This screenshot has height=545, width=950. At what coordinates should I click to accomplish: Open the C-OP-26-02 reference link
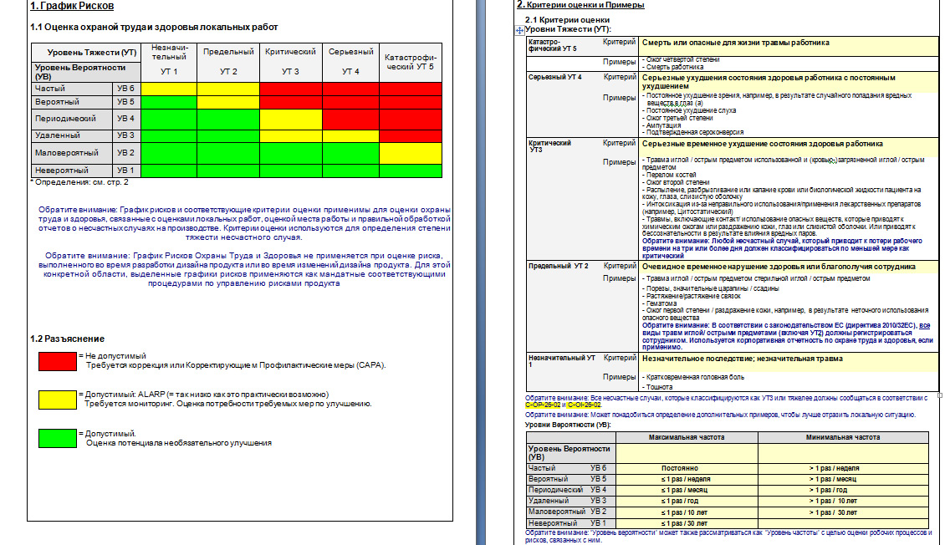[542, 405]
